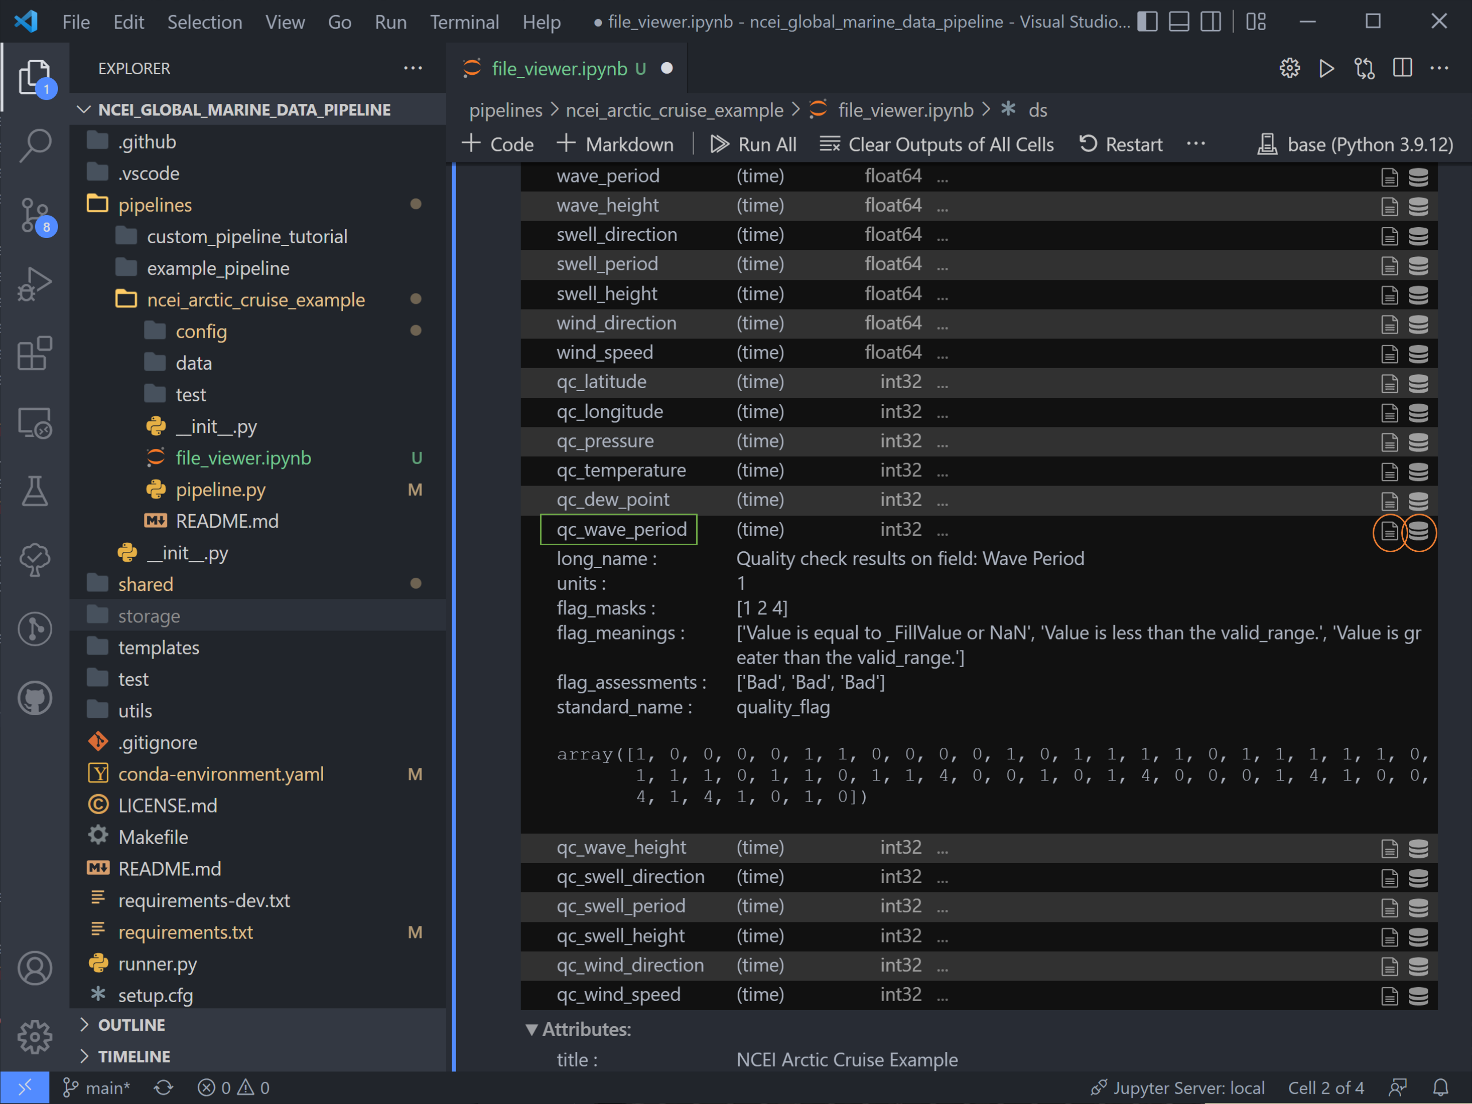Click the Open Changes compare icon
Screen dimensions: 1472x1104
click(x=1364, y=68)
